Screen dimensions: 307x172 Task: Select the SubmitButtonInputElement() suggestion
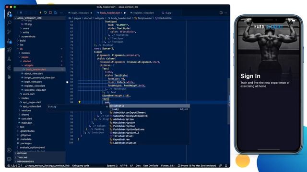point(149,116)
